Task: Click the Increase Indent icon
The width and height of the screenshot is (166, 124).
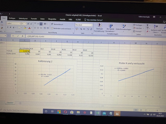Action: [48, 28]
